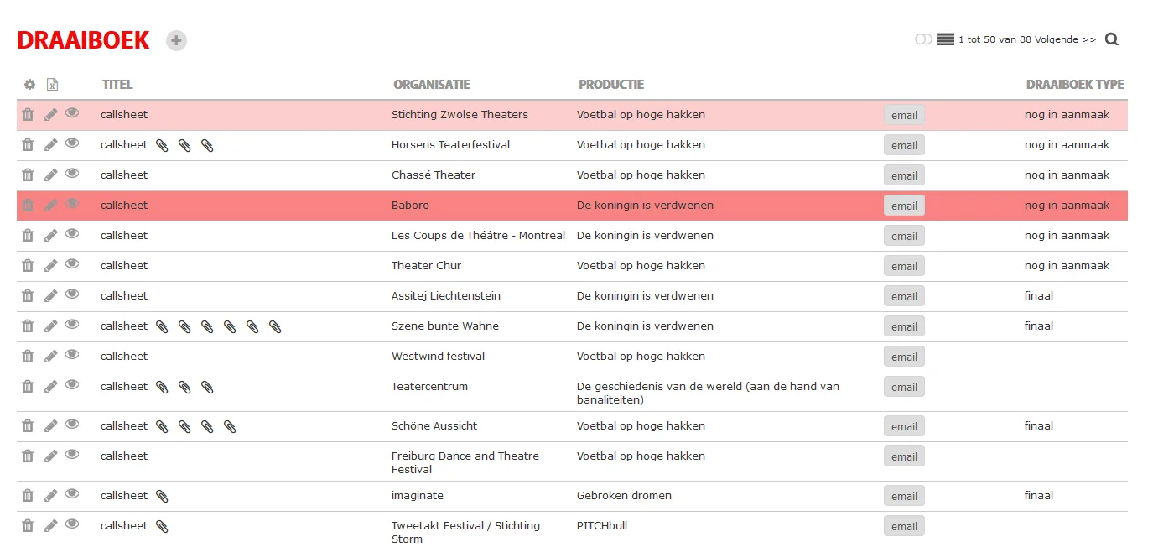Sort by TITEL column header

(x=117, y=85)
